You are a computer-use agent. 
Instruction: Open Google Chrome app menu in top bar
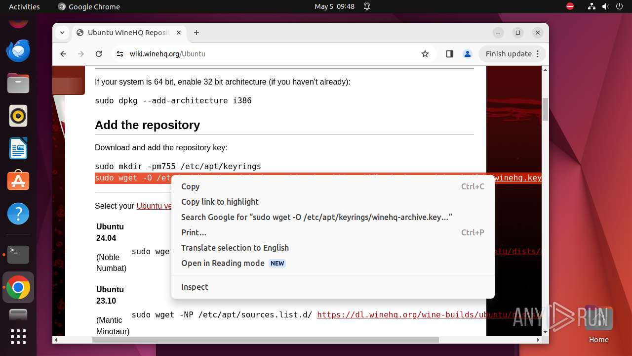click(x=89, y=6)
